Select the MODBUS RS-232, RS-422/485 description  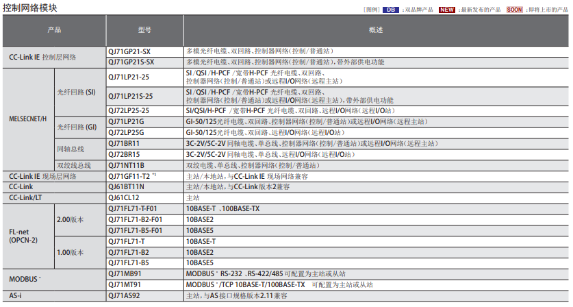point(266,273)
